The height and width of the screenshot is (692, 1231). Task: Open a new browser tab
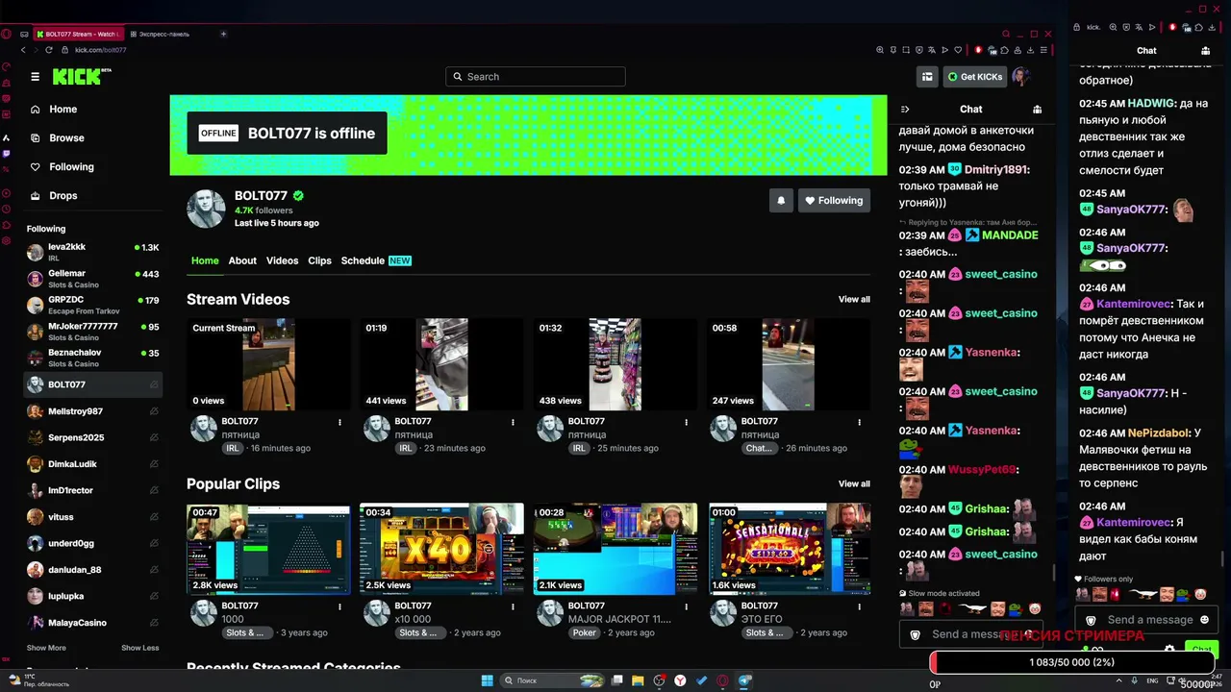223,34
